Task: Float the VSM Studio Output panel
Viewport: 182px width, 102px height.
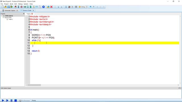Action: point(179,88)
